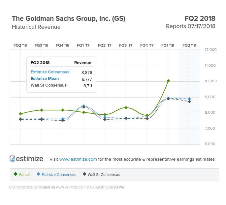
Task: Select the FQ2 '18 axis label
Action: pyautogui.click(x=189, y=45)
